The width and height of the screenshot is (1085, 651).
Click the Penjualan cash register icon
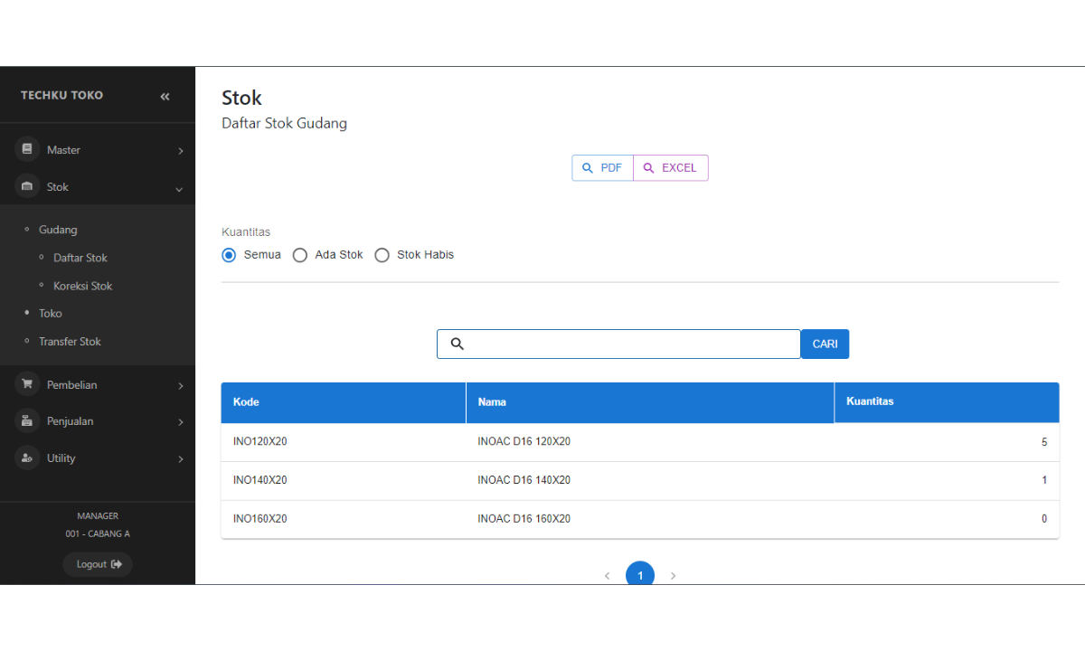coord(27,421)
